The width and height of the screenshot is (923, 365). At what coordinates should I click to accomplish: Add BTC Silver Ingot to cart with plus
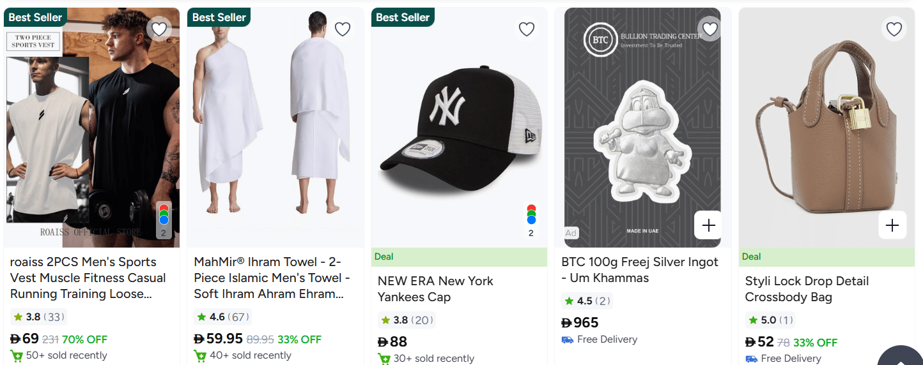708,225
